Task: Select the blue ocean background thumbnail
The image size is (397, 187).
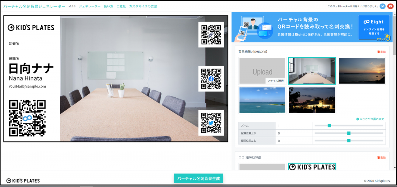Action: point(262,100)
